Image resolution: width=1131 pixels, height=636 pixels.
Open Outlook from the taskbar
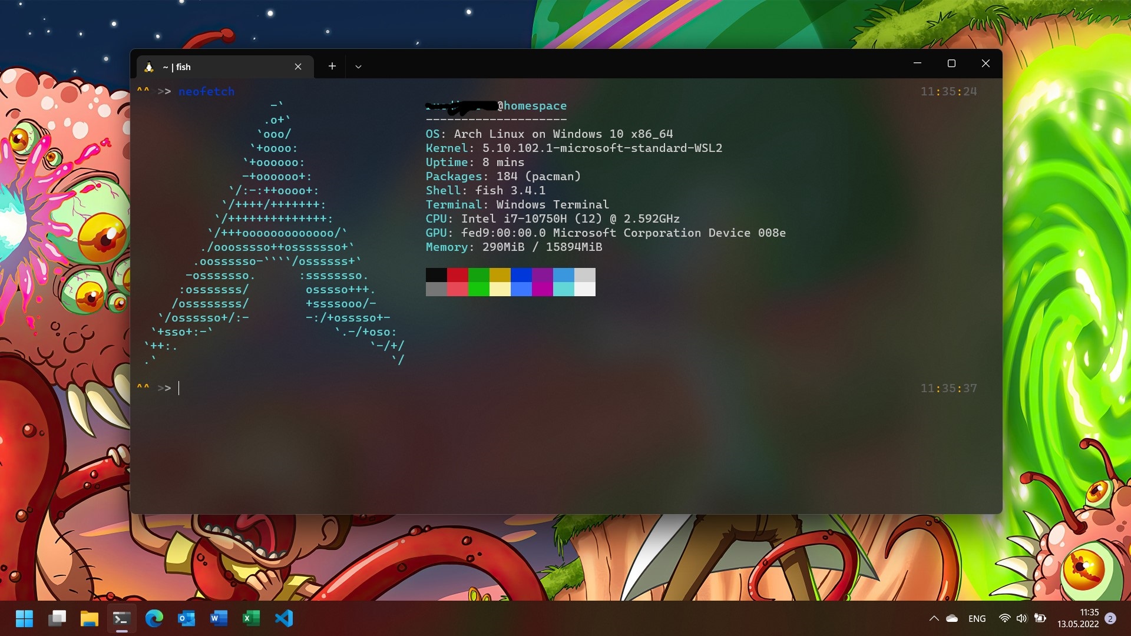[x=187, y=618]
